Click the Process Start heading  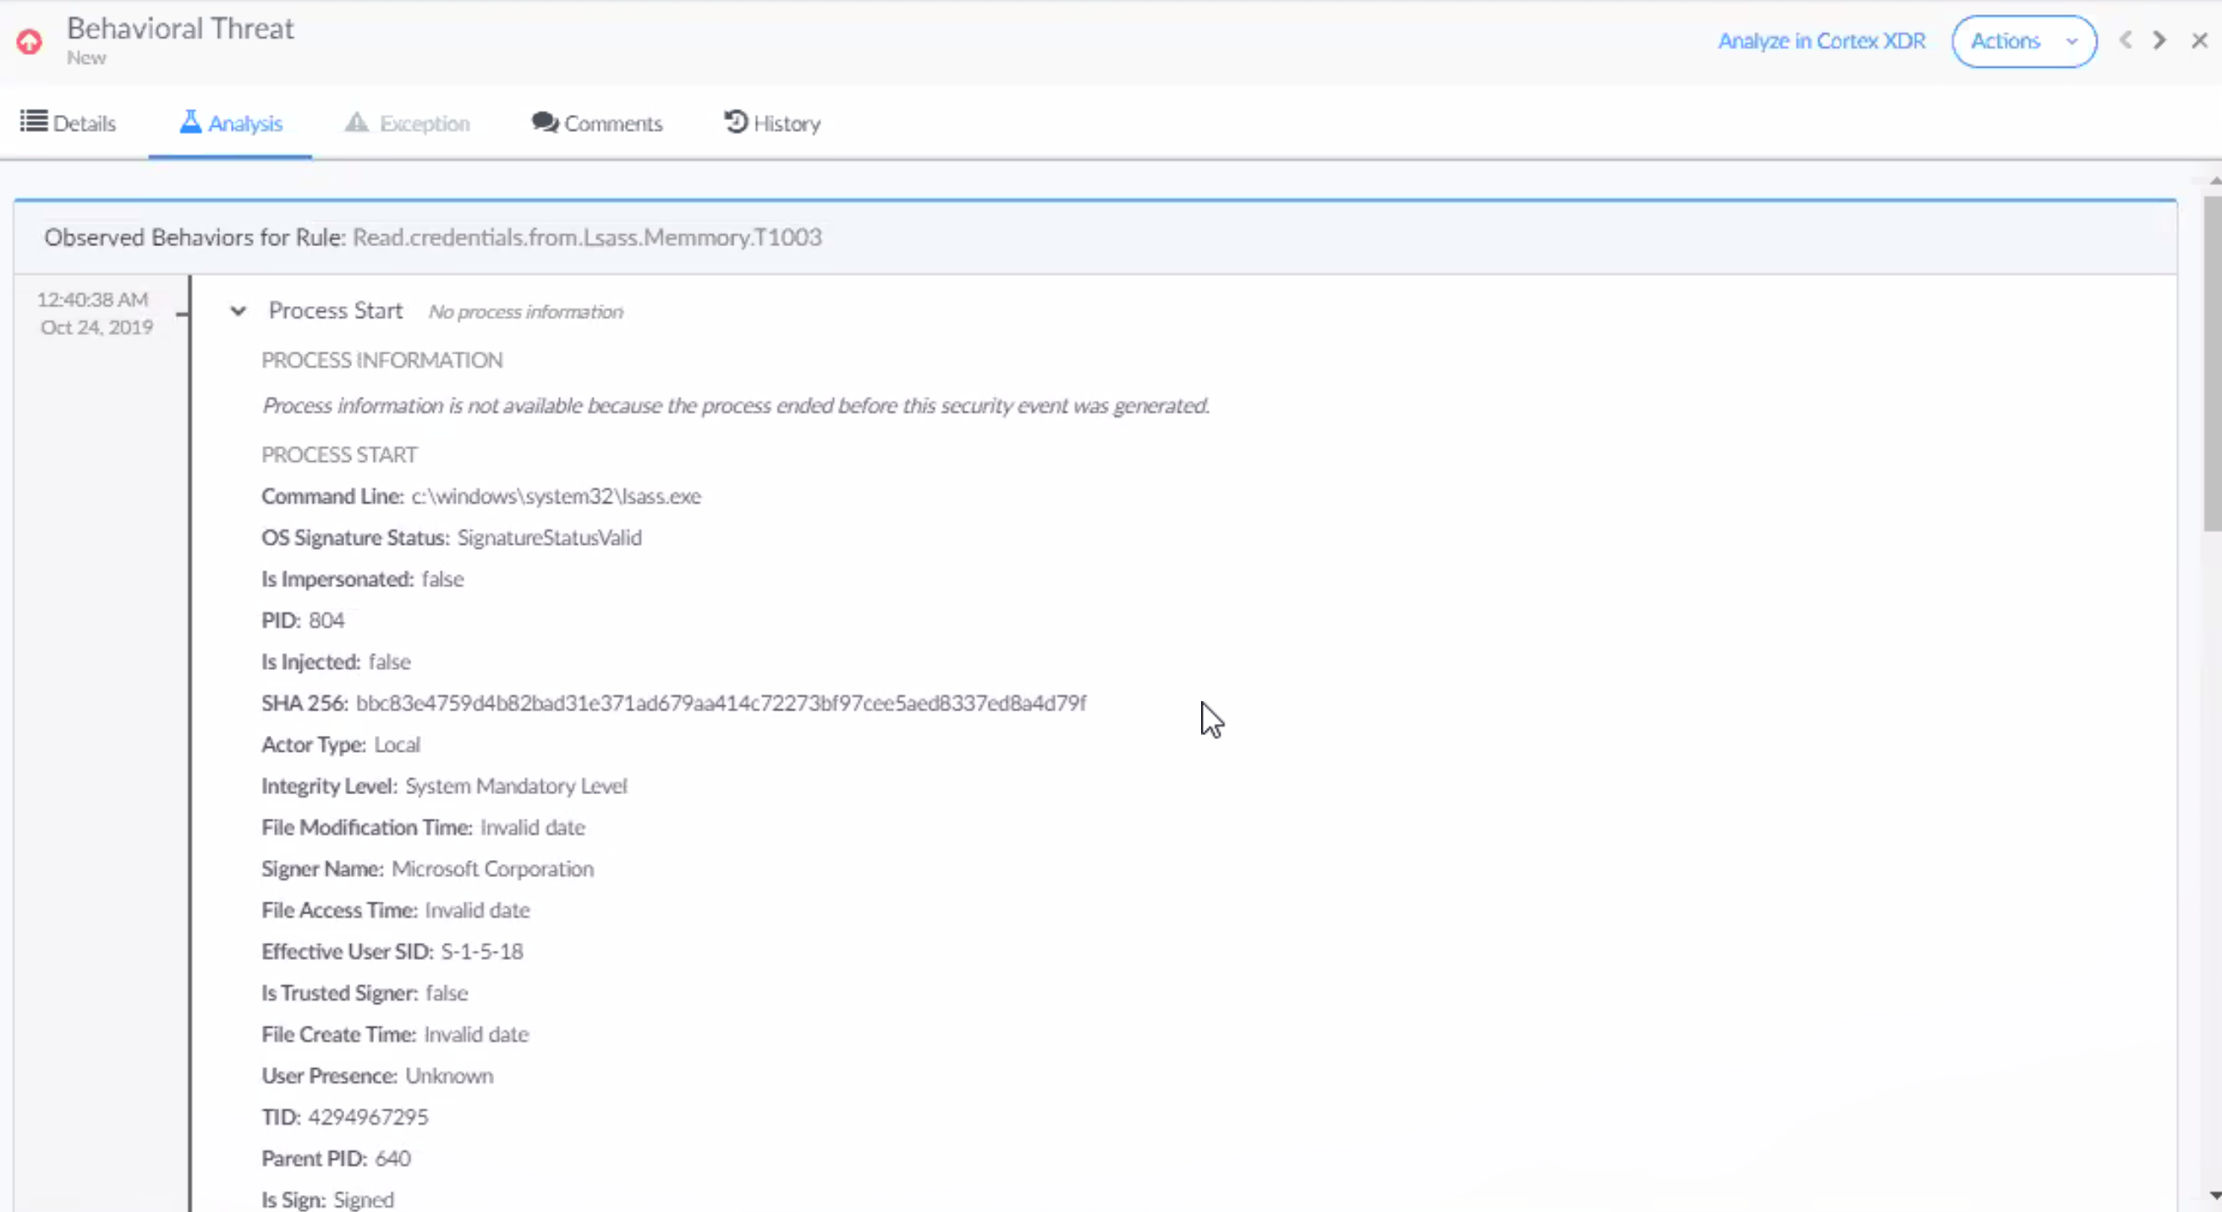click(336, 310)
